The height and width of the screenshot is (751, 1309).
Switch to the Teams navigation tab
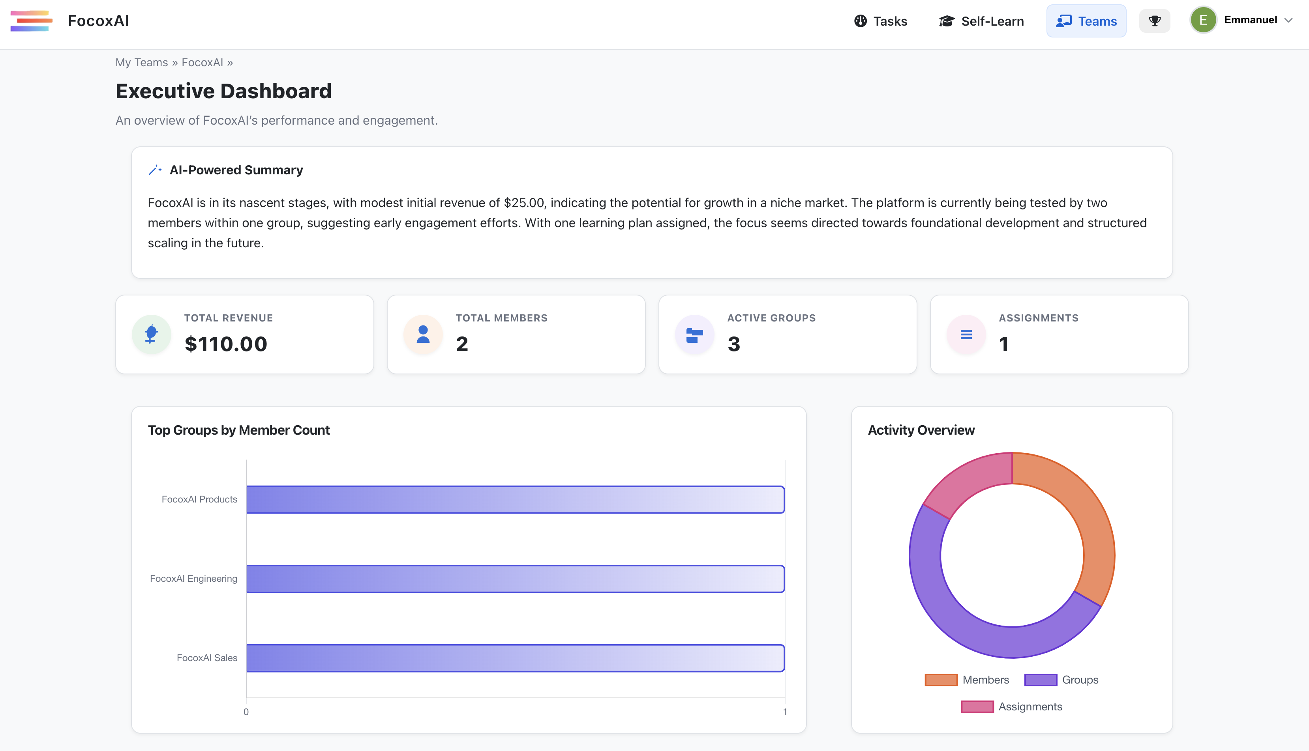pyautogui.click(x=1086, y=21)
